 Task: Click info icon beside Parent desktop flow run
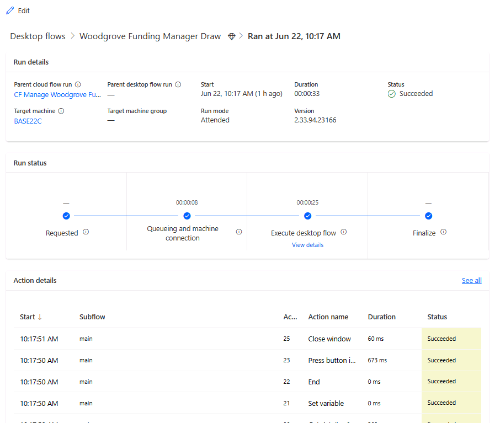tap(178, 85)
